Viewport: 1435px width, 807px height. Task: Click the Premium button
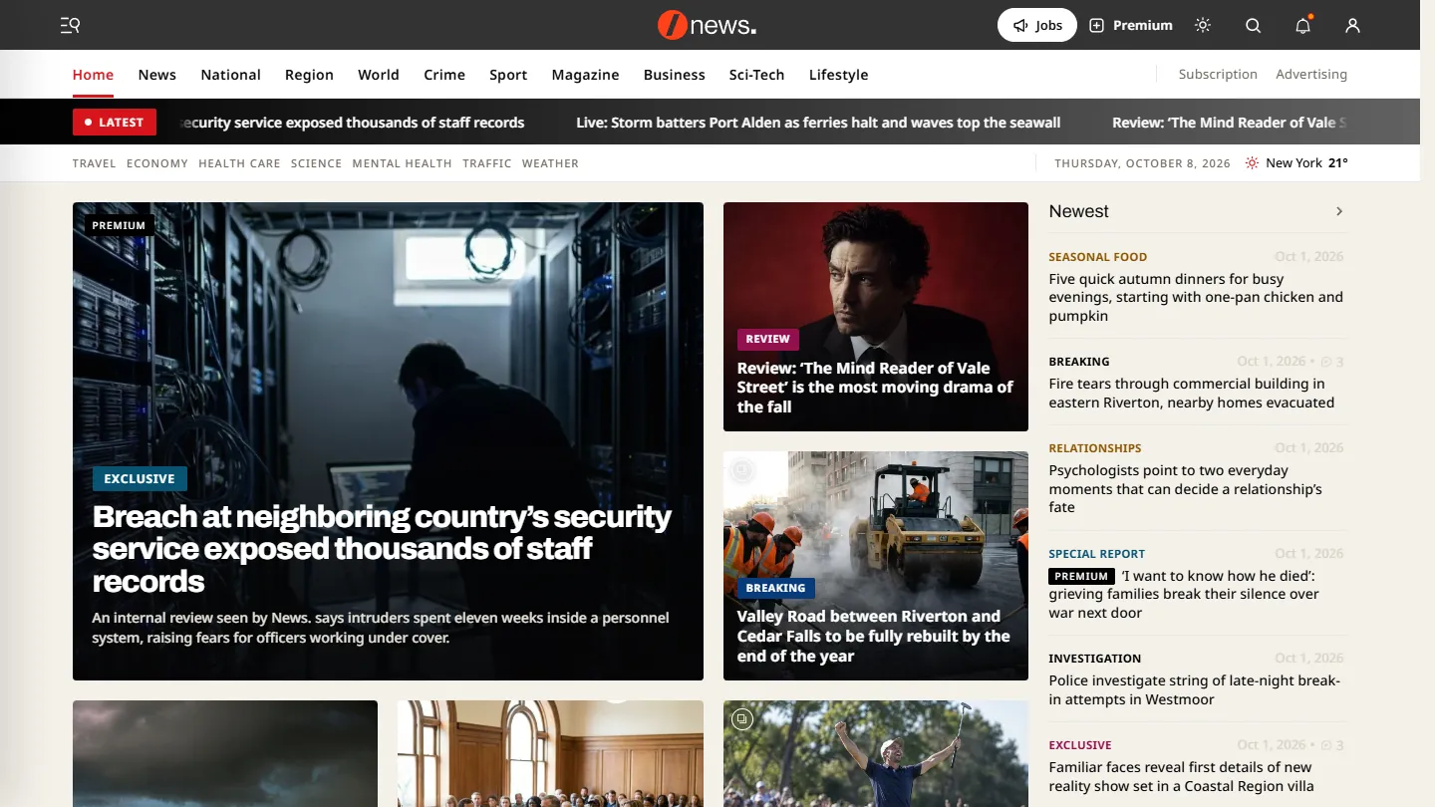point(1131,25)
